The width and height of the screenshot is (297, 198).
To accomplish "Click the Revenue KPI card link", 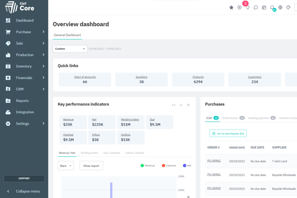I will [x=68, y=119].
